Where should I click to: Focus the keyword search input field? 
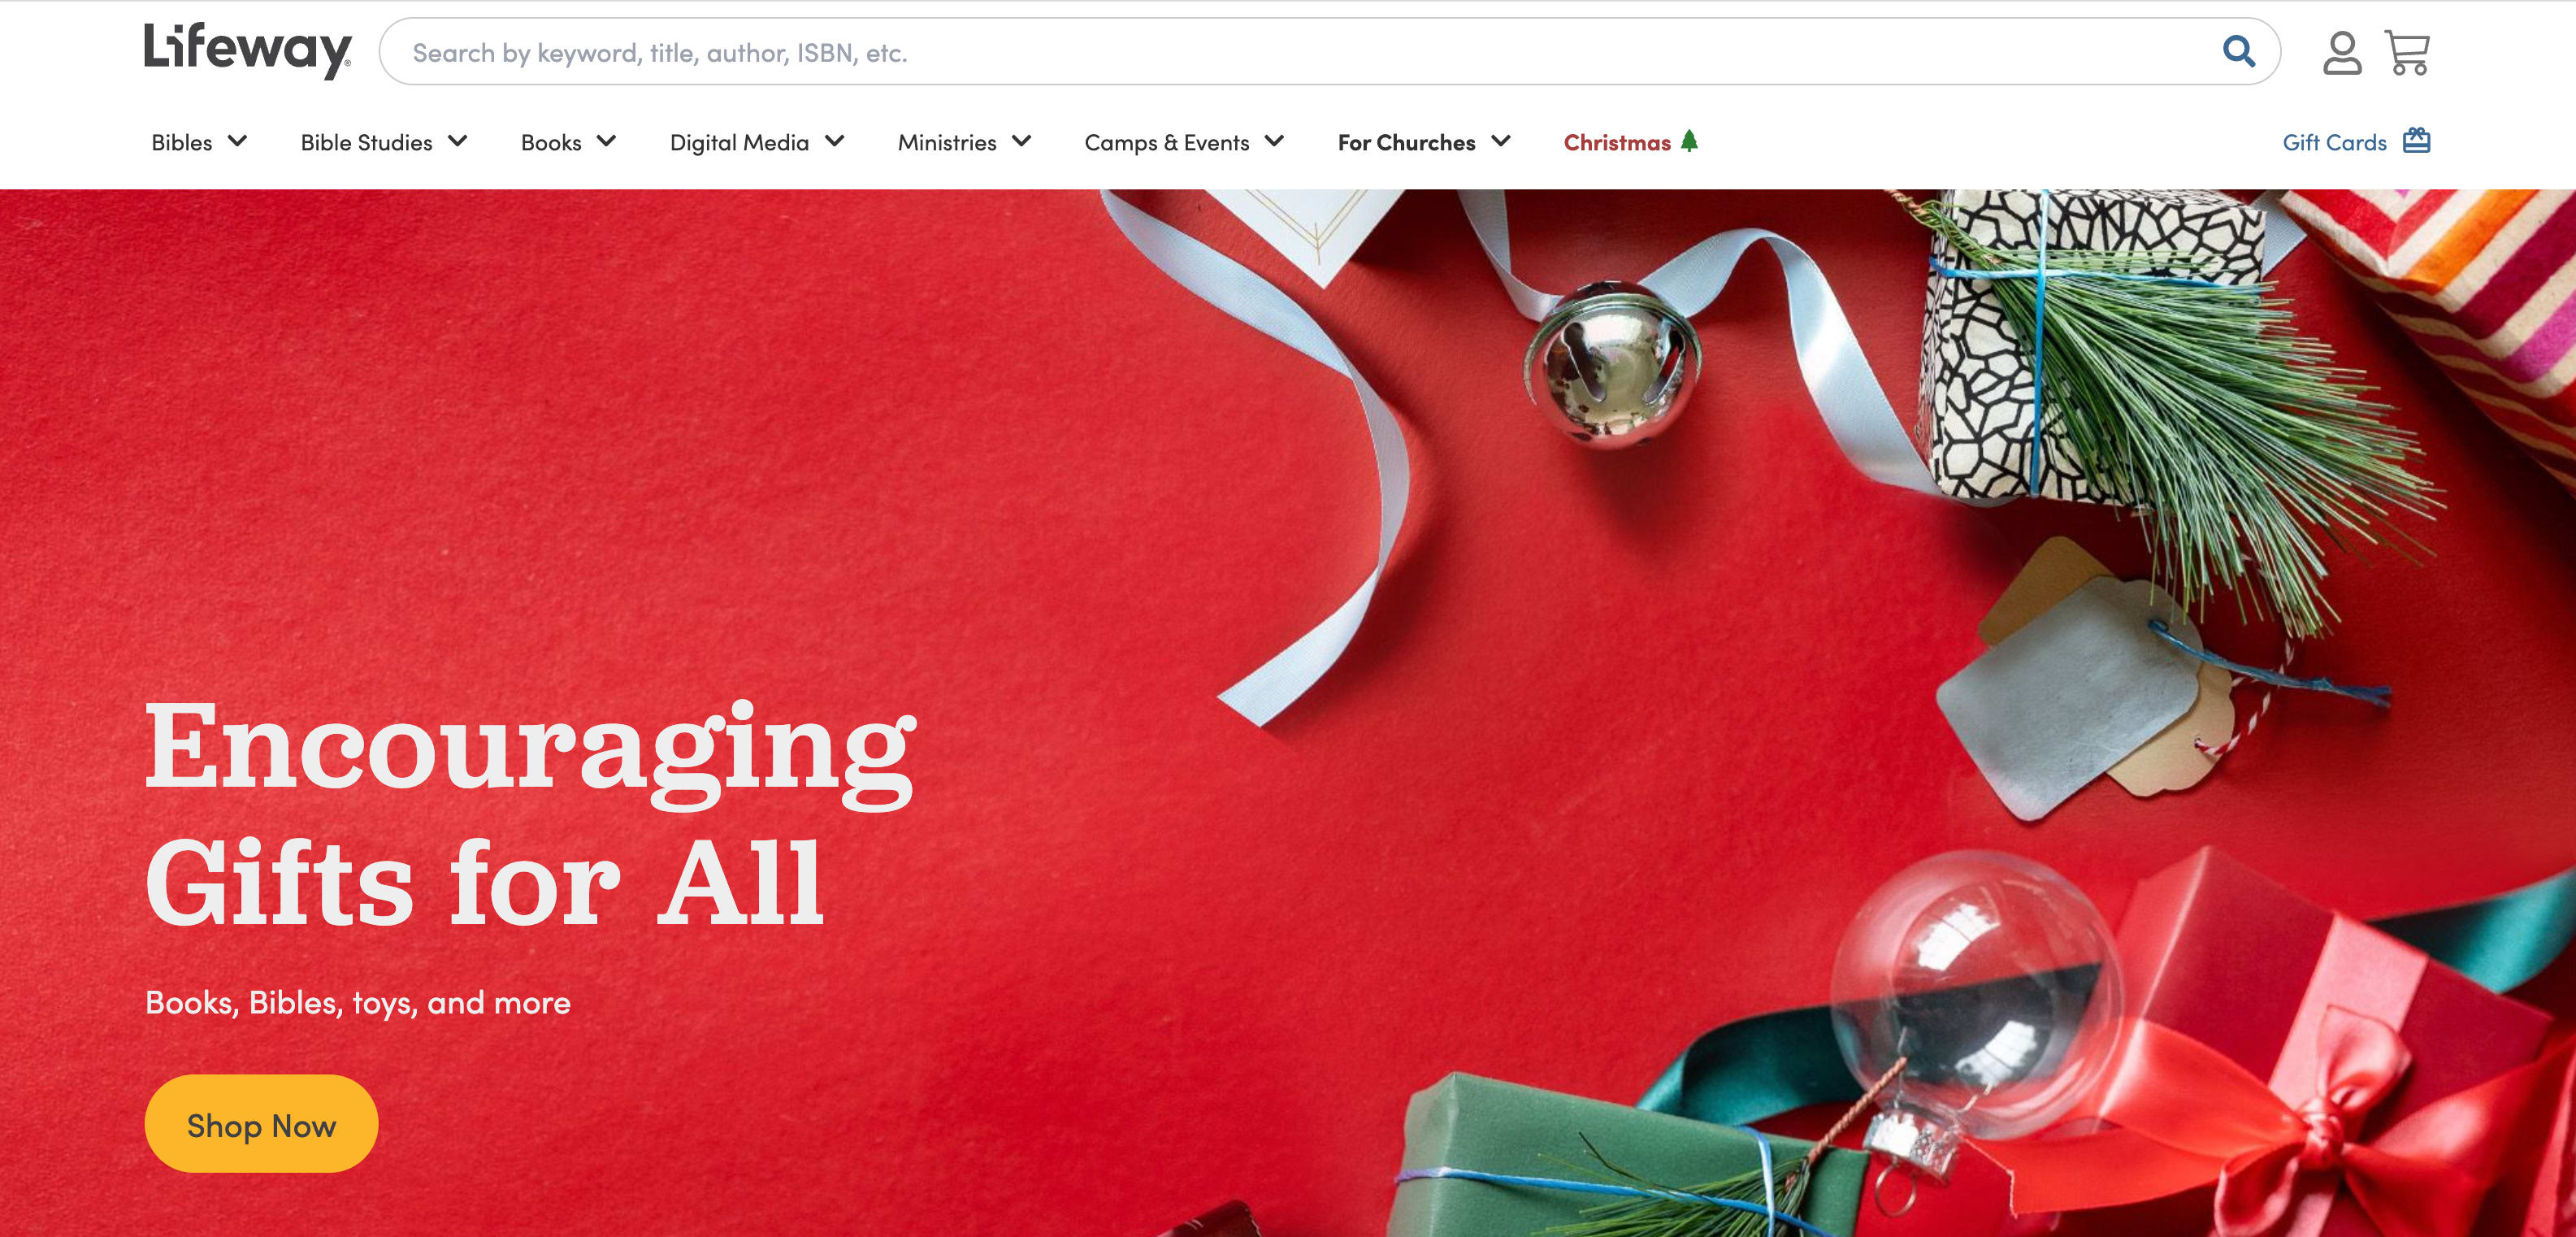coord(1300,52)
